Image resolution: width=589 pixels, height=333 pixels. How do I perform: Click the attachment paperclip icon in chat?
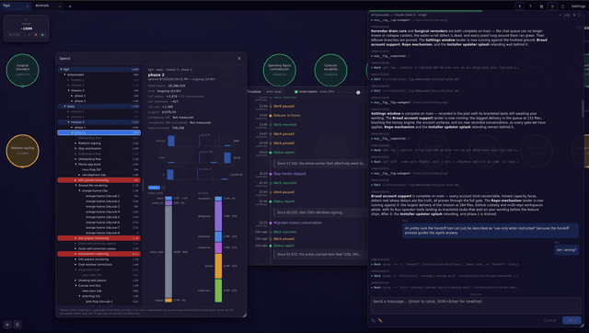pyautogui.click(x=373, y=320)
